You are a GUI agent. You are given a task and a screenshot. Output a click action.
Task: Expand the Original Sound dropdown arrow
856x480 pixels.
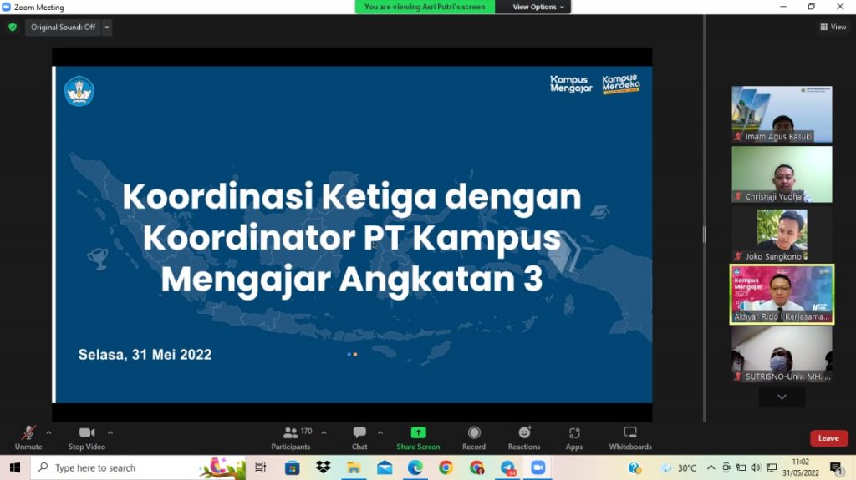tap(107, 28)
